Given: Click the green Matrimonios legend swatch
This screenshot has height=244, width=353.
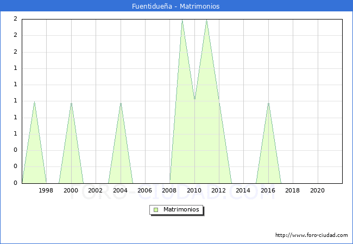Looking at the screenshot, I should (x=156, y=210).
